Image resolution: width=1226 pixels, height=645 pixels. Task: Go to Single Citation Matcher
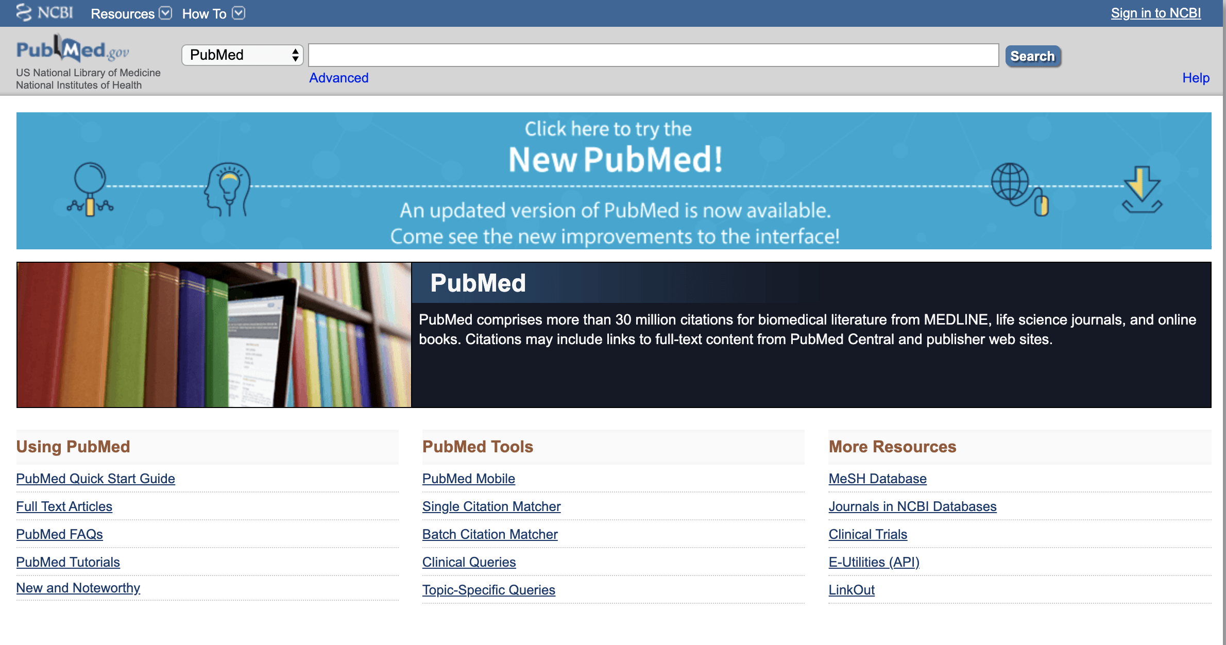tap(491, 506)
